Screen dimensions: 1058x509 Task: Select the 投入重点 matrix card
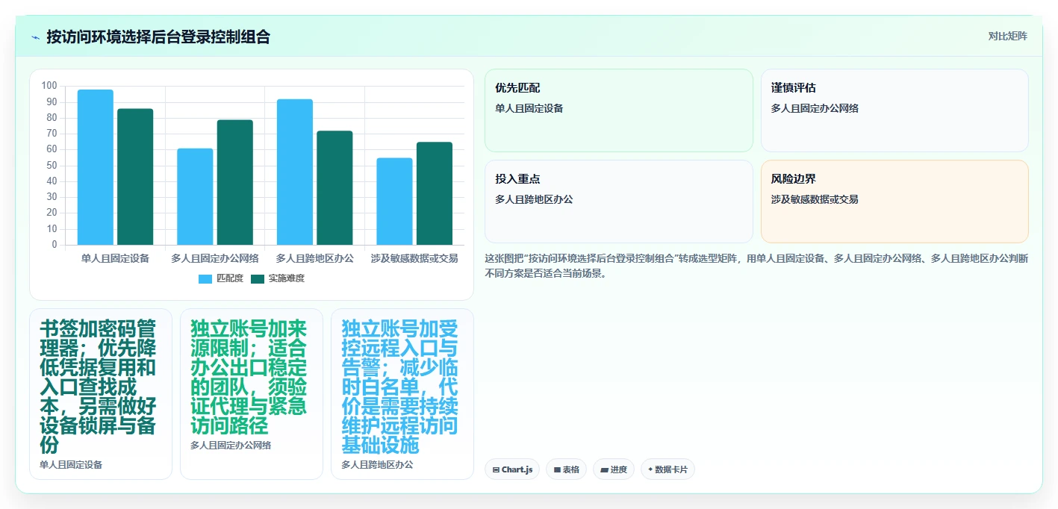(x=619, y=202)
